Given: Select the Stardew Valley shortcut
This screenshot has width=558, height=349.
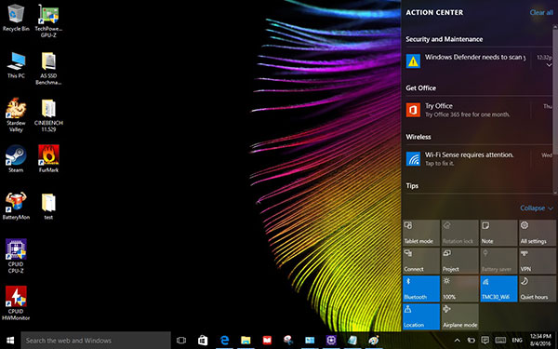Looking at the screenshot, I should [16, 114].
